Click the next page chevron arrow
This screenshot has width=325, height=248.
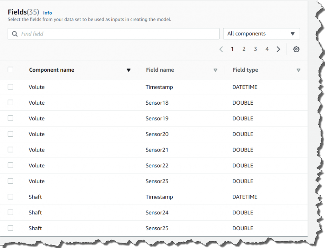coord(278,49)
